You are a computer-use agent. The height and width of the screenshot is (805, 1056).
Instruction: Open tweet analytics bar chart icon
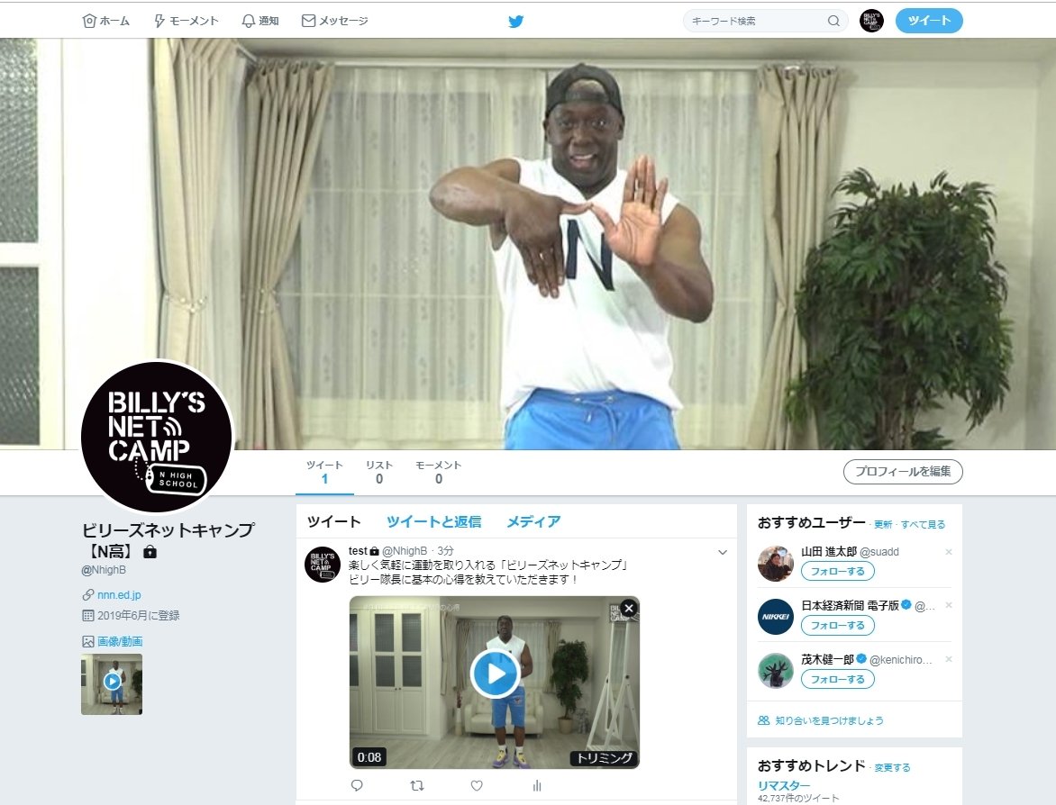[x=537, y=785]
